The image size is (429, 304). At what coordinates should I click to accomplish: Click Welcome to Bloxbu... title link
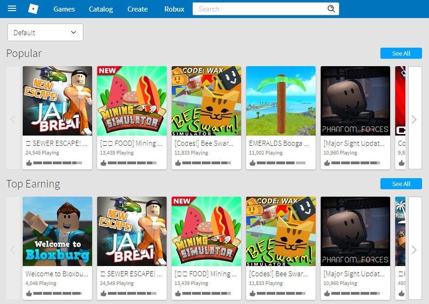tap(56, 274)
